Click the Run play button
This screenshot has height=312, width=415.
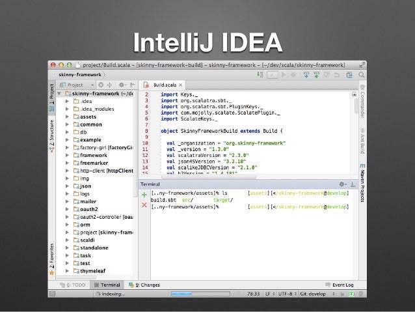point(284,75)
